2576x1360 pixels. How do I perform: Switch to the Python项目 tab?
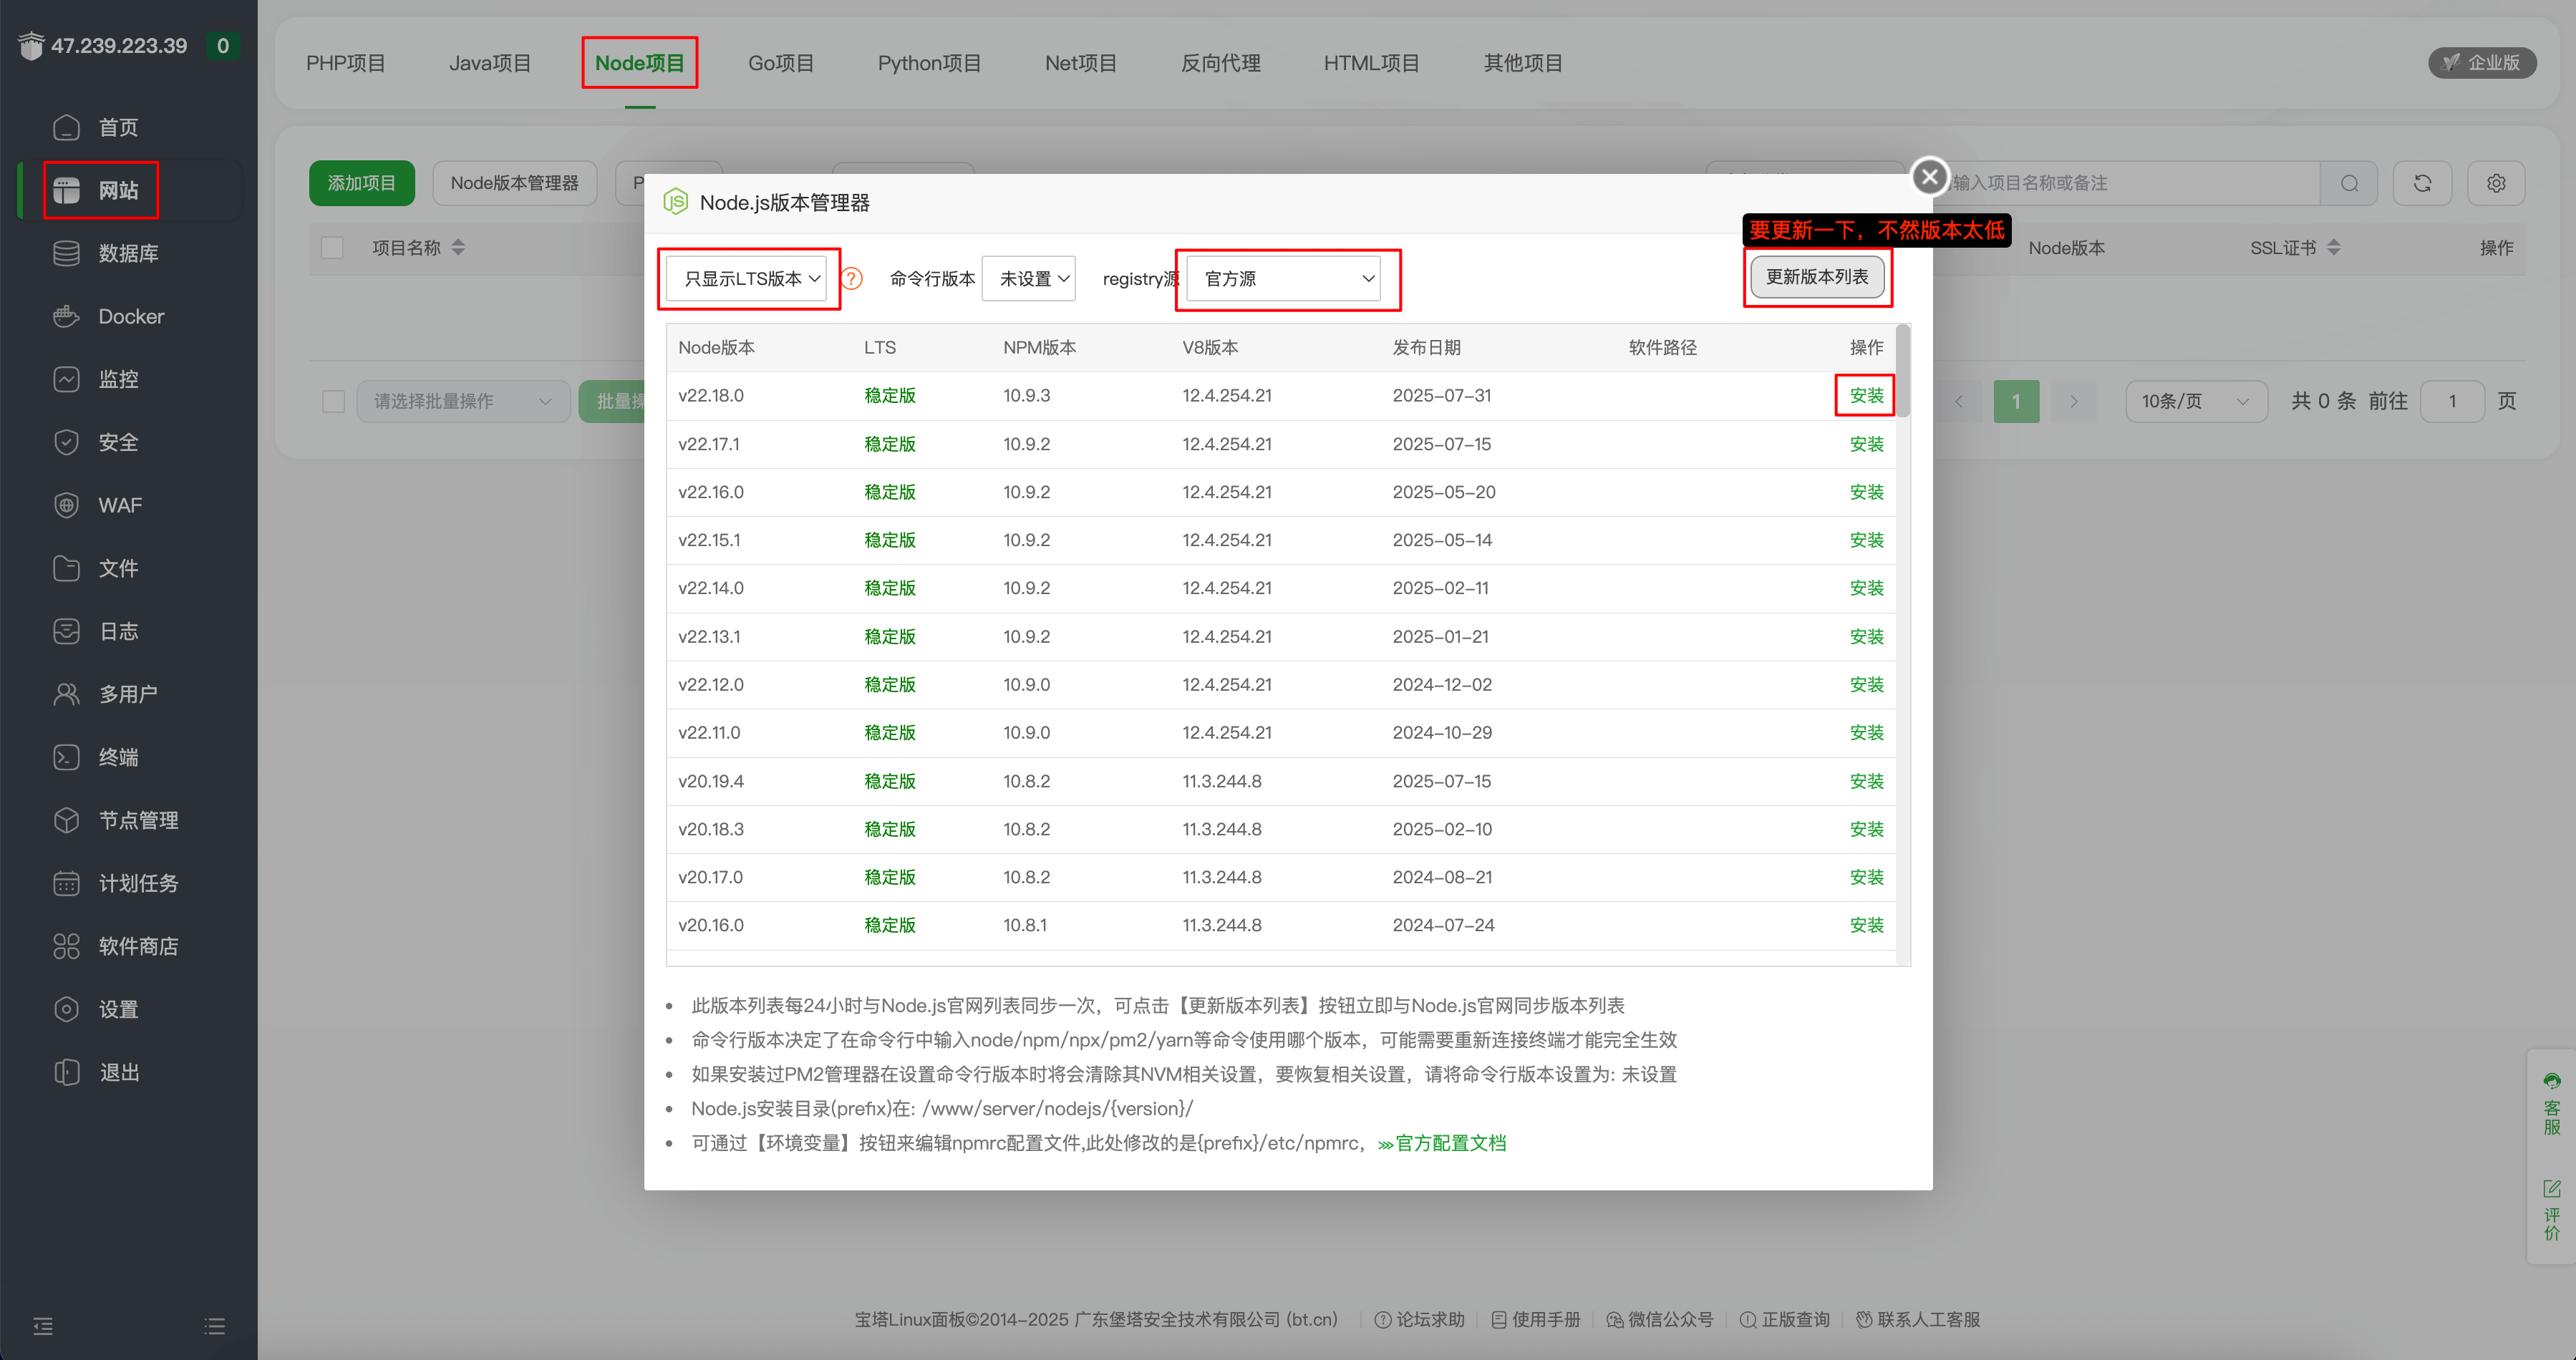tap(929, 63)
